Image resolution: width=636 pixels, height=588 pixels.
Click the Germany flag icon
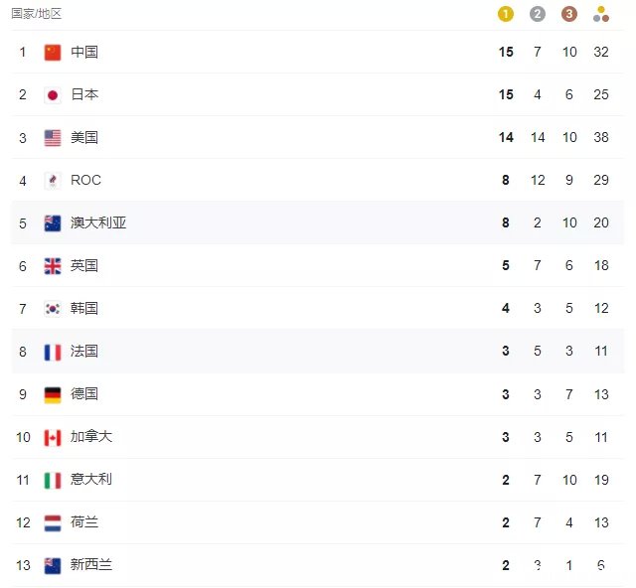click(x=53, y=395)
